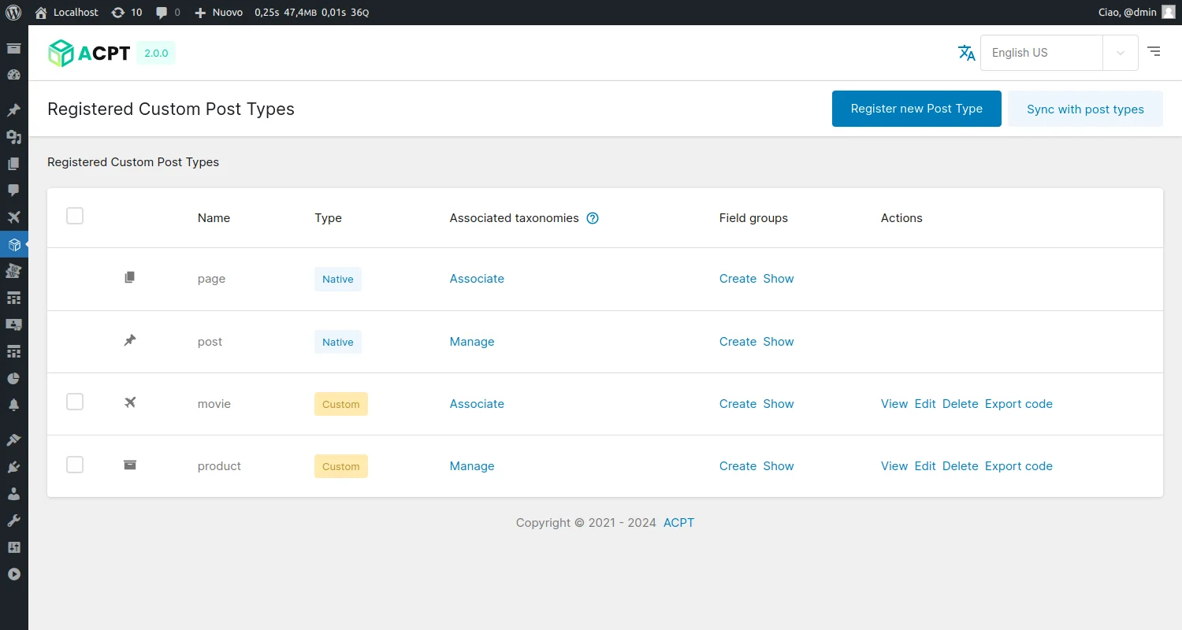This screenshot has height=630, width=1182.
Task: Click the ACPT cube icon in sidebar
Action: 13,244
